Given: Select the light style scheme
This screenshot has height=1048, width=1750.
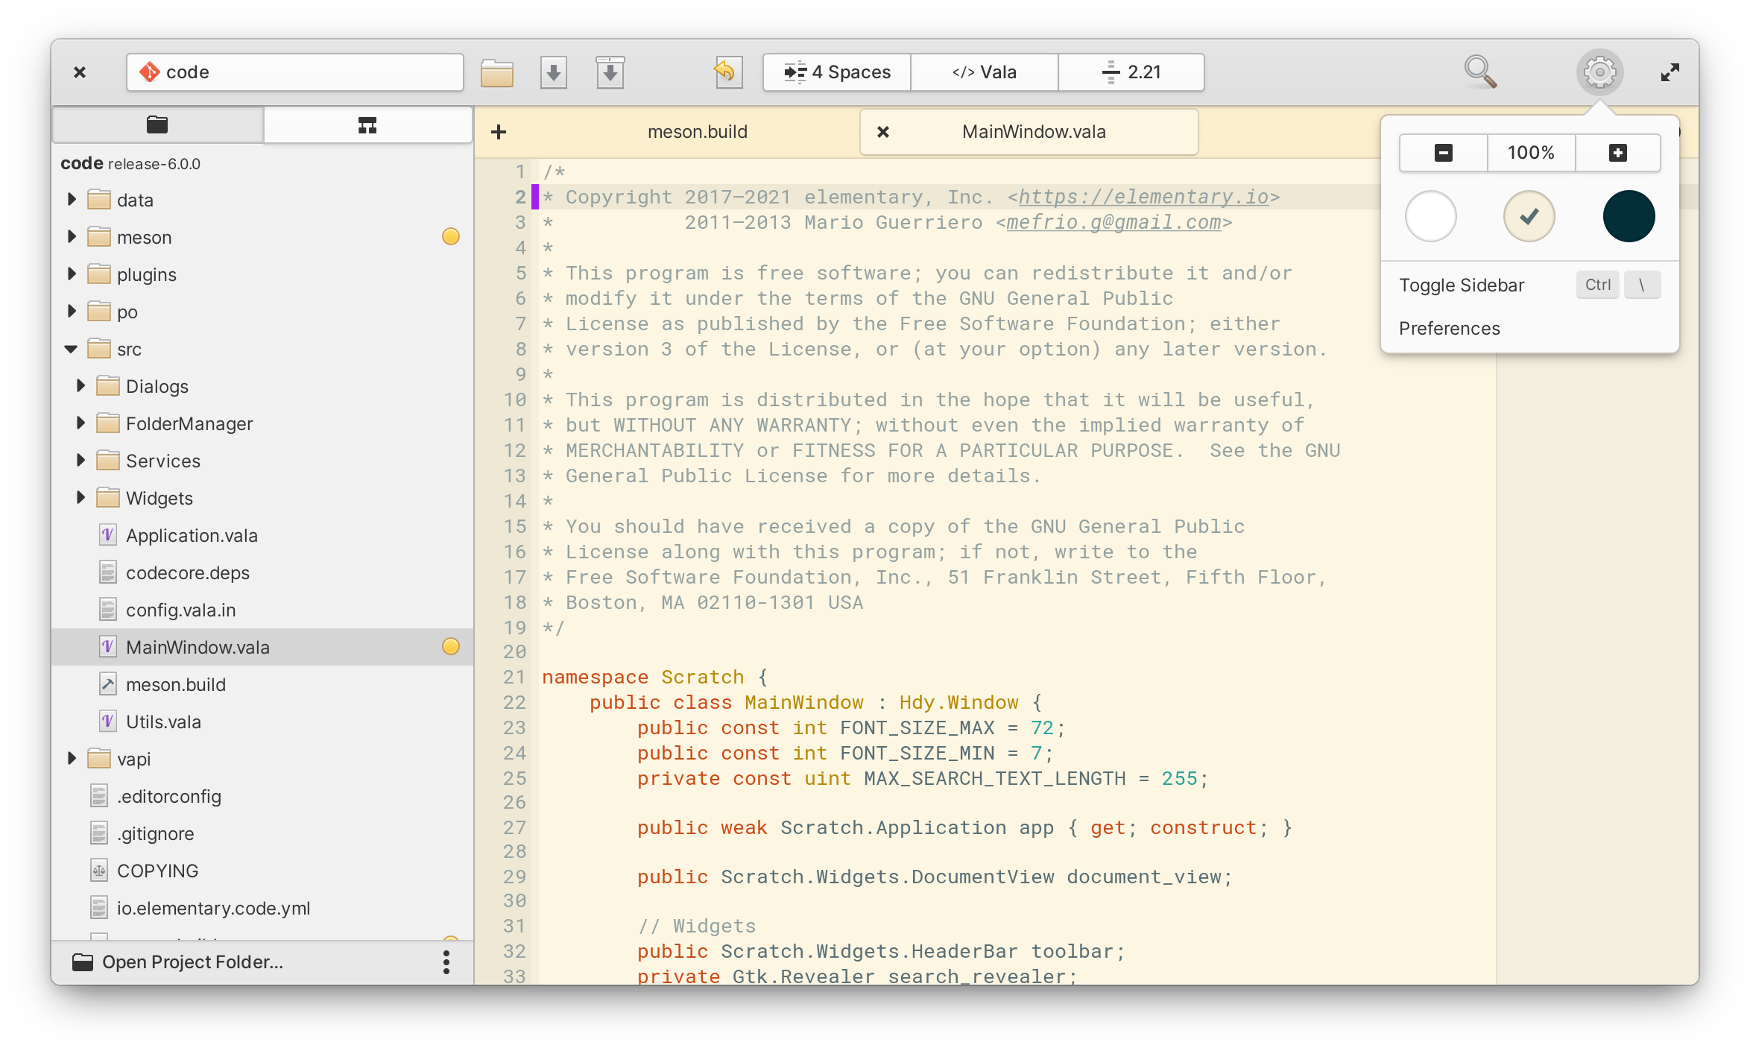Looking at the screenshot, I should coord(1430,216).
